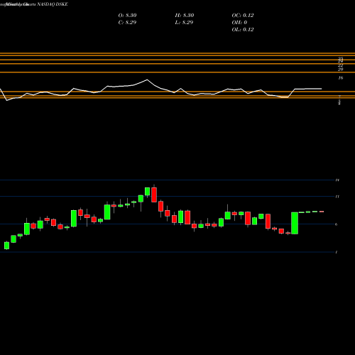355x355 pixels.
Task: Click the small red dash candle at the far right
Action: pos(322,212)
